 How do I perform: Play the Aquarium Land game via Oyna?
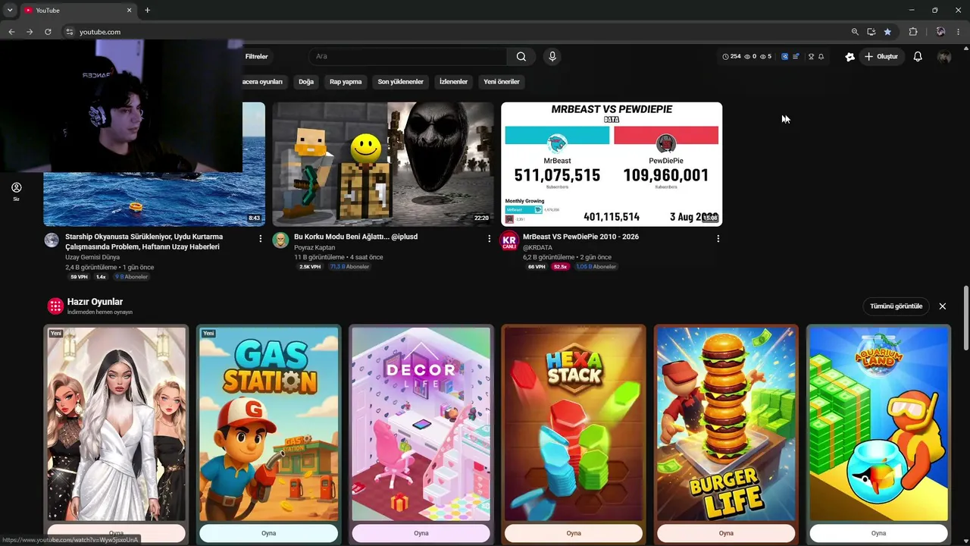click(878, 533)
